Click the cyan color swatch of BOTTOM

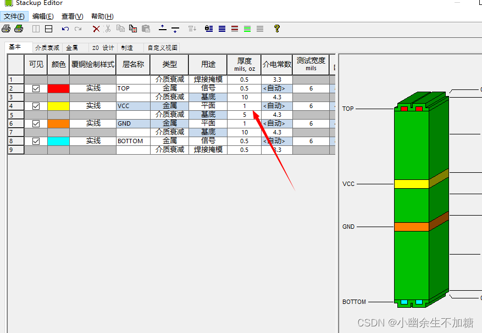tap(58, 141)
